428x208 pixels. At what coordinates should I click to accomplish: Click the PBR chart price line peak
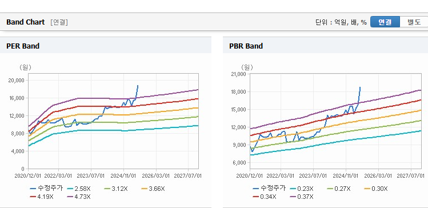pos(360,87)
